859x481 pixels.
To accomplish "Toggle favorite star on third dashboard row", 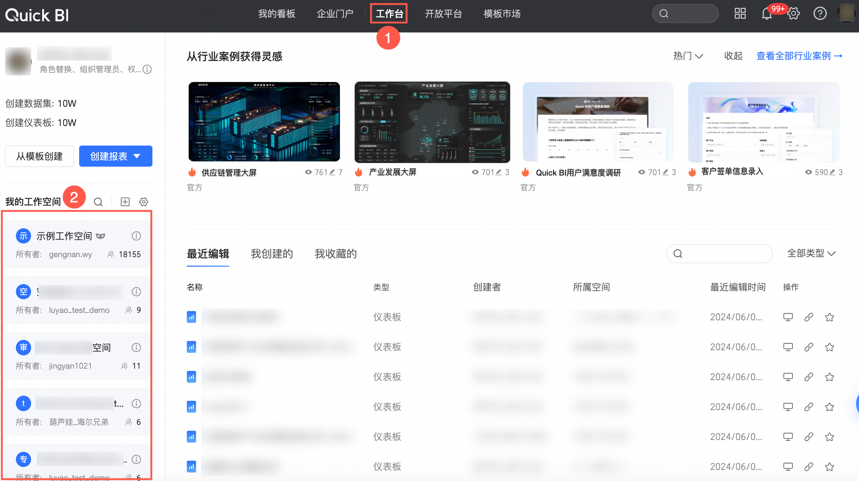I will 829,377.
